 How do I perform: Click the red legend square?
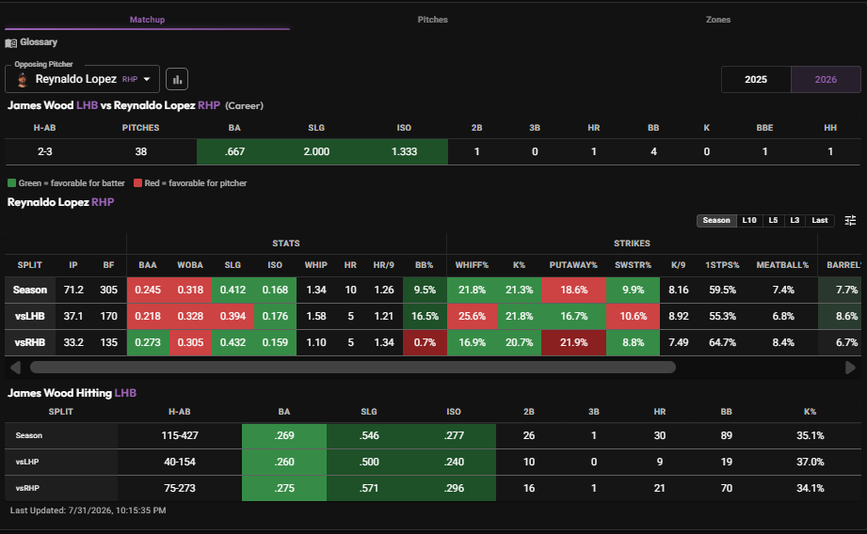(137, 182)
